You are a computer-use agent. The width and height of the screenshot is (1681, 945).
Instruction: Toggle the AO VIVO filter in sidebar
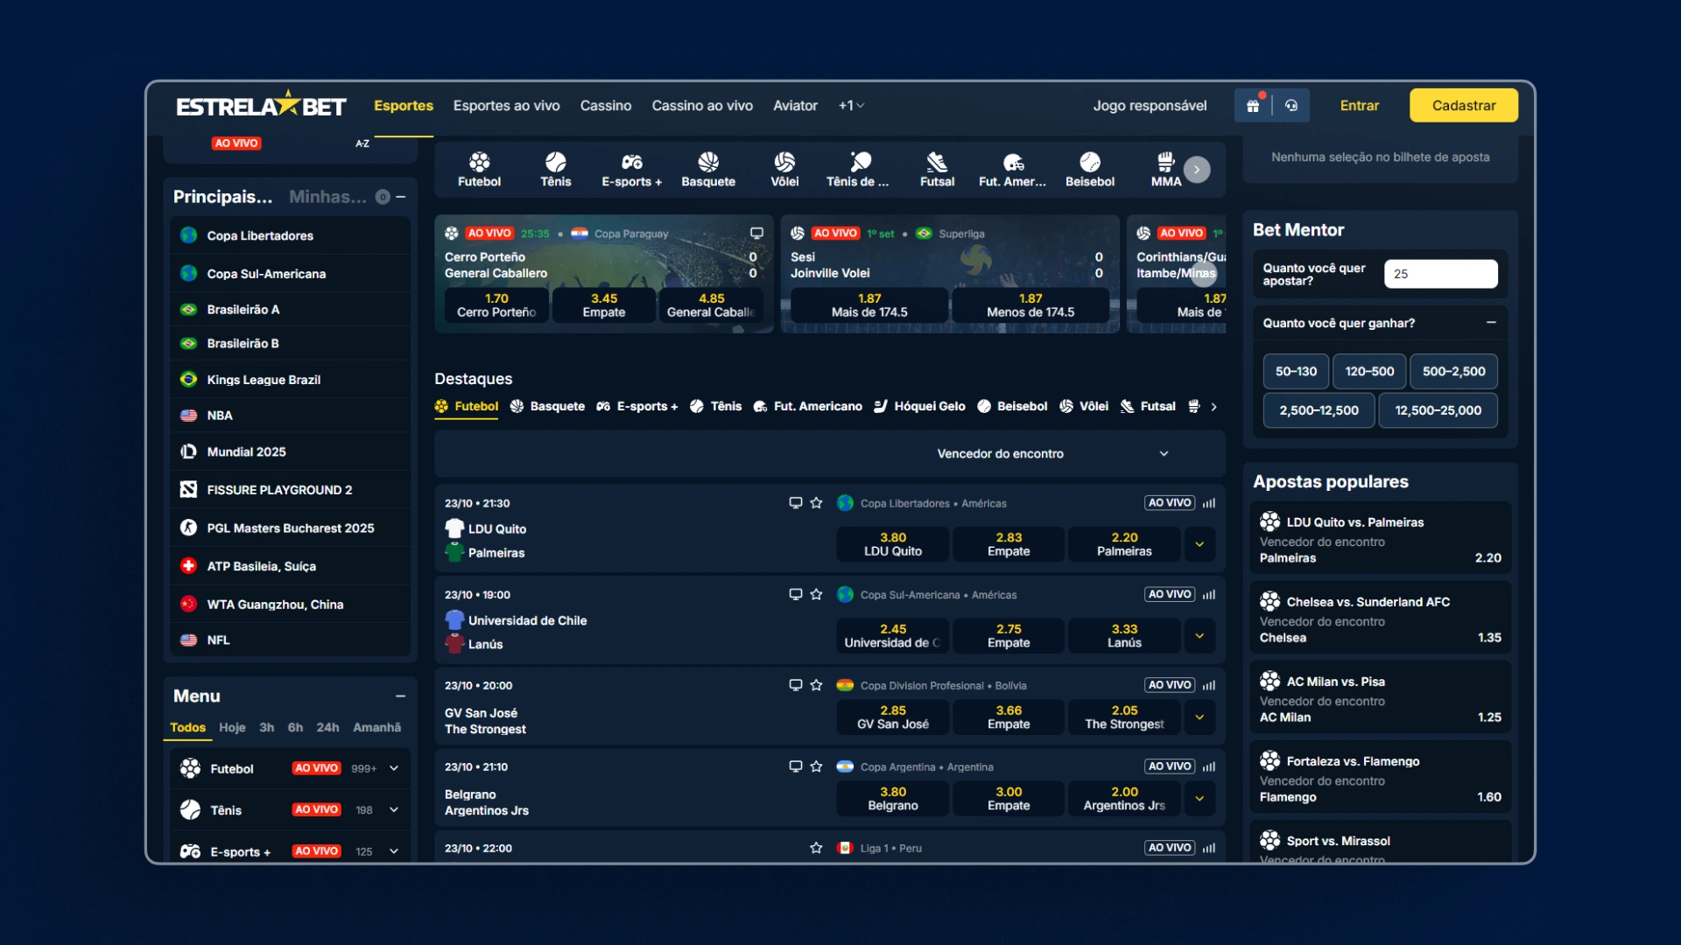click(x=236, y=143)
